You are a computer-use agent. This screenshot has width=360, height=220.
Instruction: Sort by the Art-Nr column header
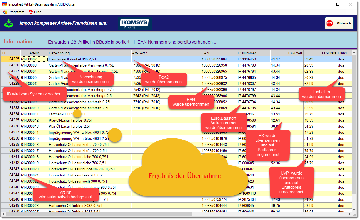point(34,53)
